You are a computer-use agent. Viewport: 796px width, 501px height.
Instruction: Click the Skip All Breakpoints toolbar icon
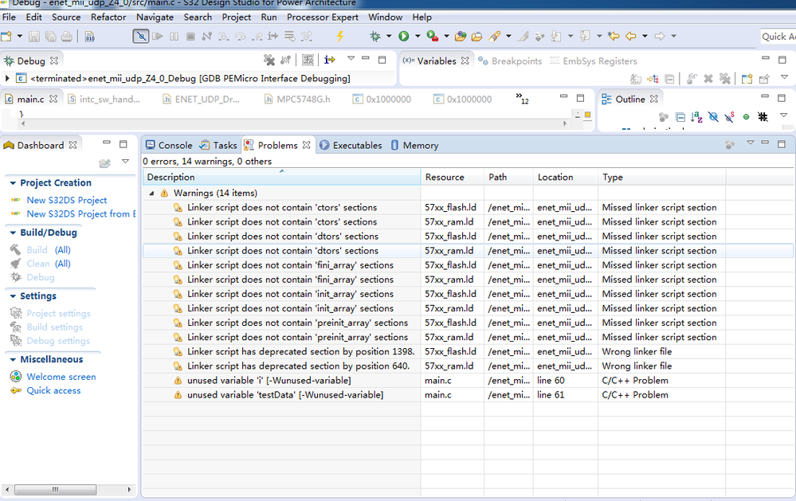(x=140, y=36)
